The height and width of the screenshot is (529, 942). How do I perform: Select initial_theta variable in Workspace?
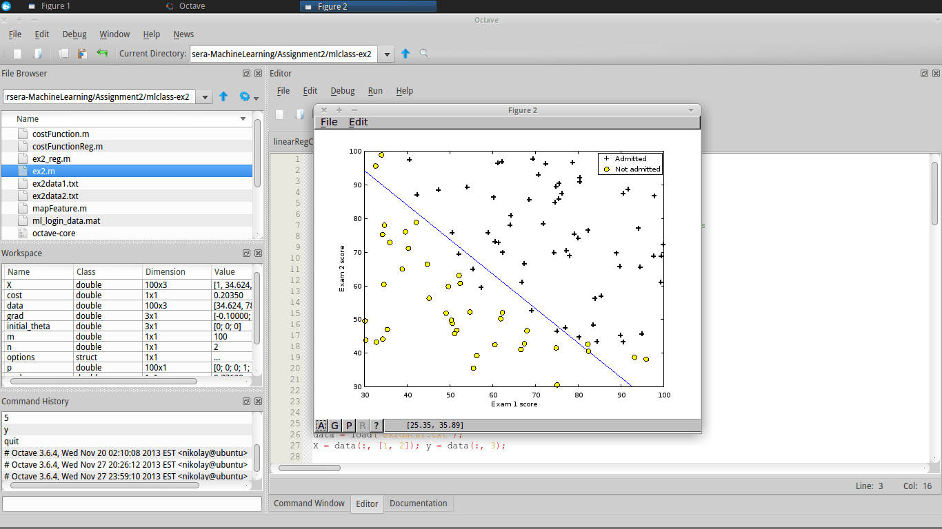click(127, 326)
